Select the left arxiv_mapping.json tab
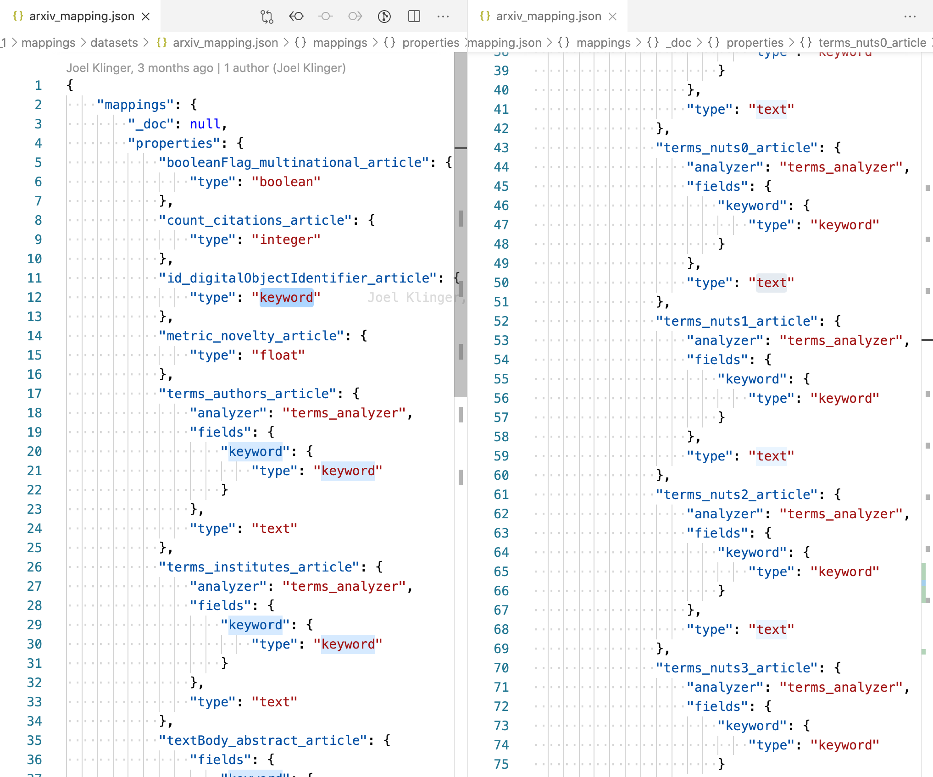Image resolution: width=933 pixels, height=777 pixels. (x=82, y=17)
